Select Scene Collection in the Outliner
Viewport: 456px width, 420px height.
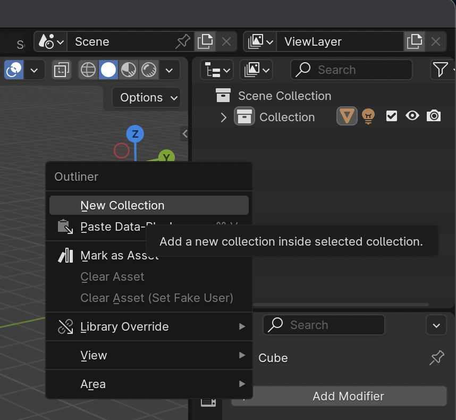click(x=284, y=96)
